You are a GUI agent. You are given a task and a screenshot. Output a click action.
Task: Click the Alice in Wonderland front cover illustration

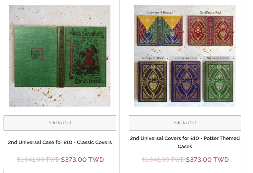[x=86, y=57]
